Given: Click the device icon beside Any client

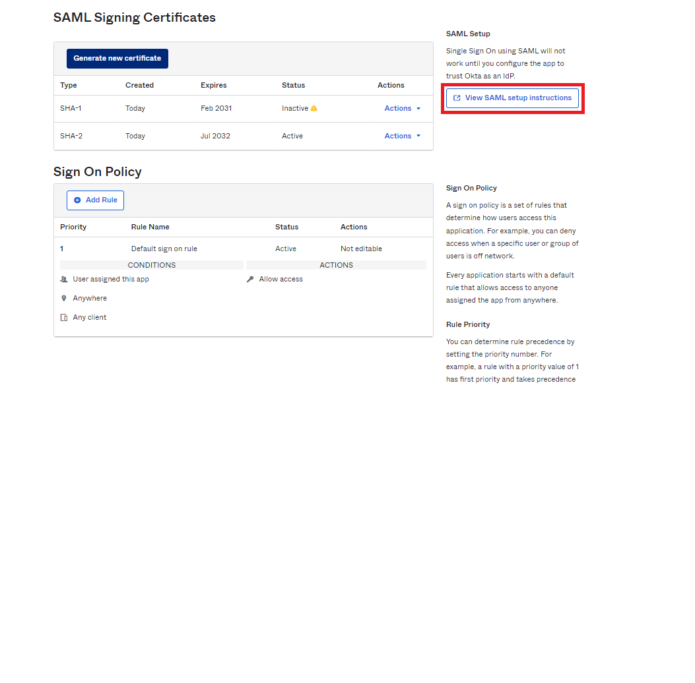Looking at the screenshot, I should 64,318.
